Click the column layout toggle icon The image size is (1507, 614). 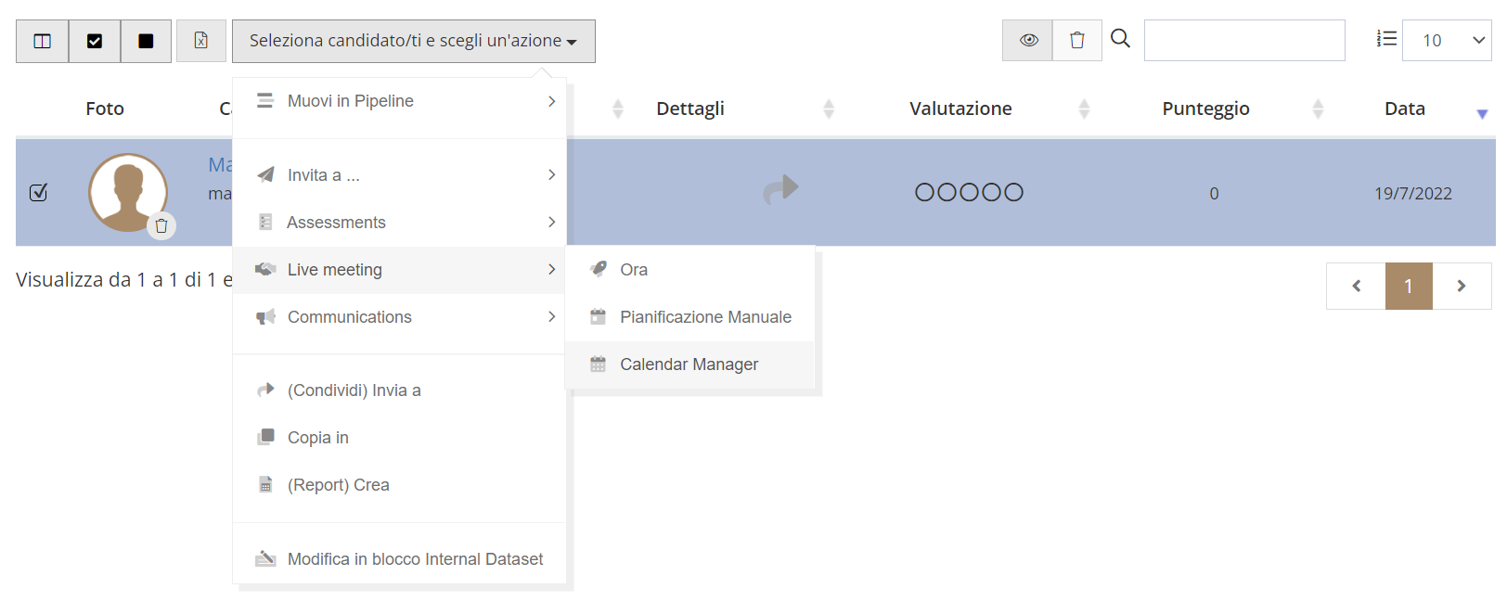[42, 41]
